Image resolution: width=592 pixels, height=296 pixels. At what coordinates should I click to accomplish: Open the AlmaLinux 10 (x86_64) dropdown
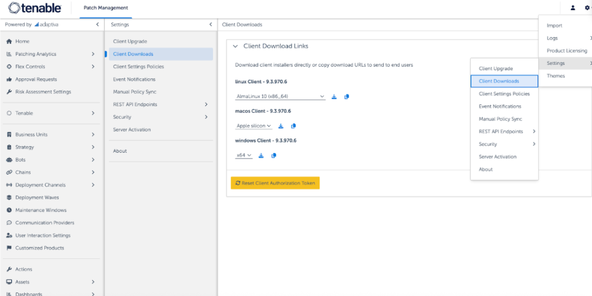coord(280,97)
